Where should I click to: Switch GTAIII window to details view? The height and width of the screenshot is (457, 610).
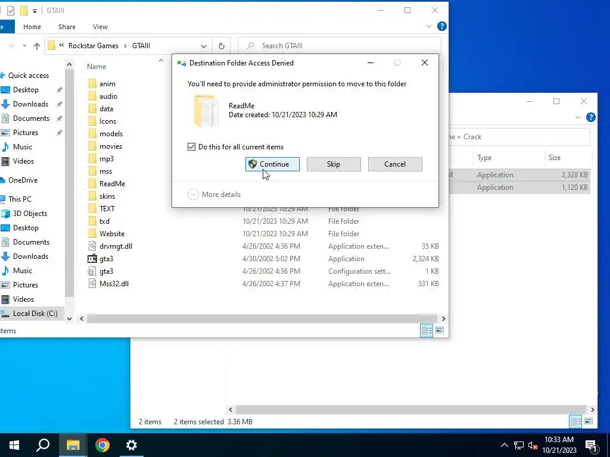click(427, 330)
